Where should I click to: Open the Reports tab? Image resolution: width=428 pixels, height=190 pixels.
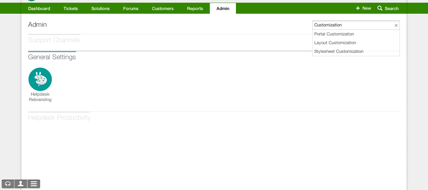tap(195, 9)
